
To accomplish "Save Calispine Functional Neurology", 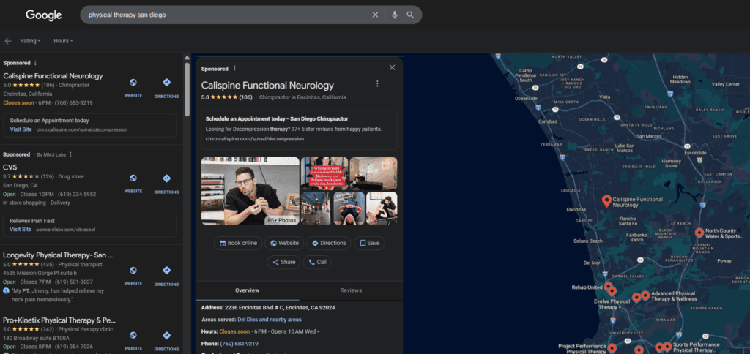I will [369, 243].
